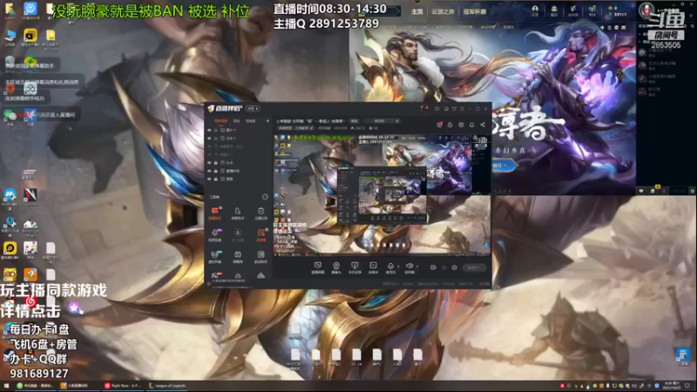Select the 文本 1 source row
This screenshot has height=392, width=697.
(x=238, y=139)
